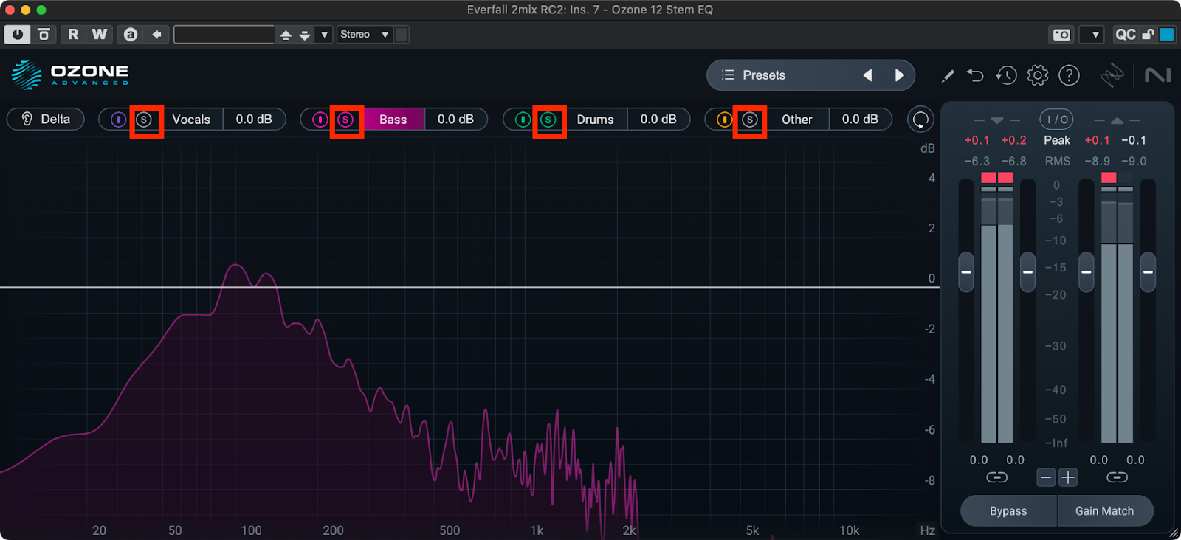
Task: Click the Bypass button
Action: click(x=1008, y=511)
